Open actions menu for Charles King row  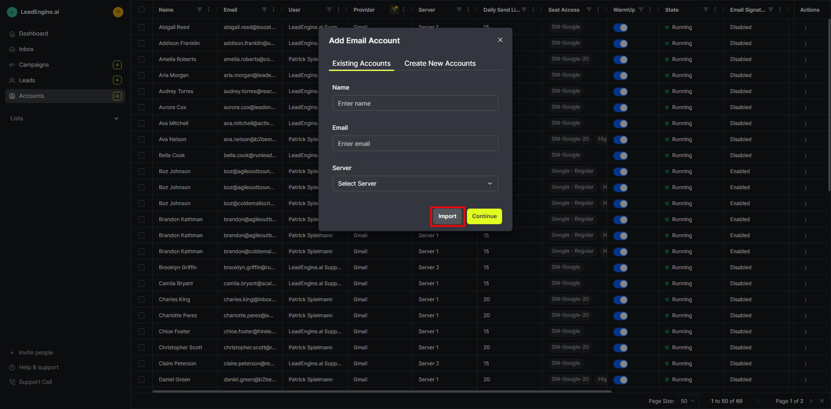[x=805, y=300]
